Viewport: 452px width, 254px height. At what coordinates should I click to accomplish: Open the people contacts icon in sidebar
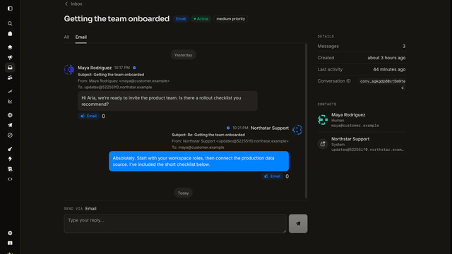pyautogui.click(x=10, y=78)
